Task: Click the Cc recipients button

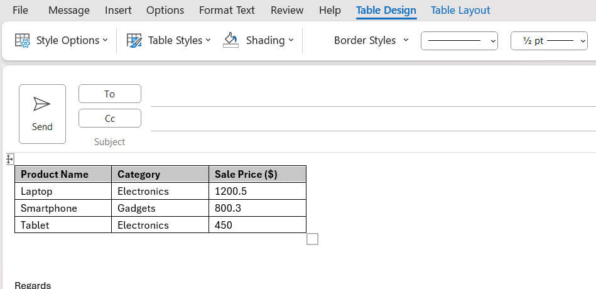Action: tap(110, 118)
